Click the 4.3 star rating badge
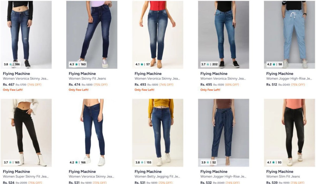Viewport: 316px width, 184px height. (78, 64)
